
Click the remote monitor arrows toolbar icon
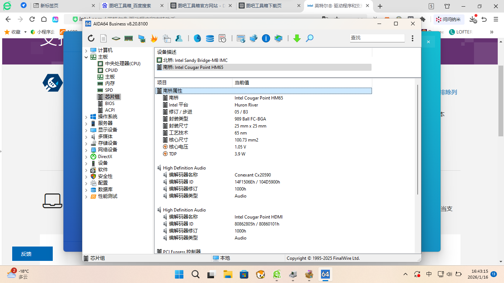click(279, 38)
